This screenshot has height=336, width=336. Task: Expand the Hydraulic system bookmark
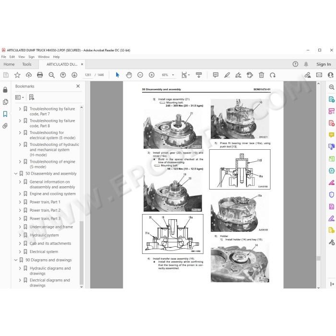pyautogui.click(x=20, y=235)
